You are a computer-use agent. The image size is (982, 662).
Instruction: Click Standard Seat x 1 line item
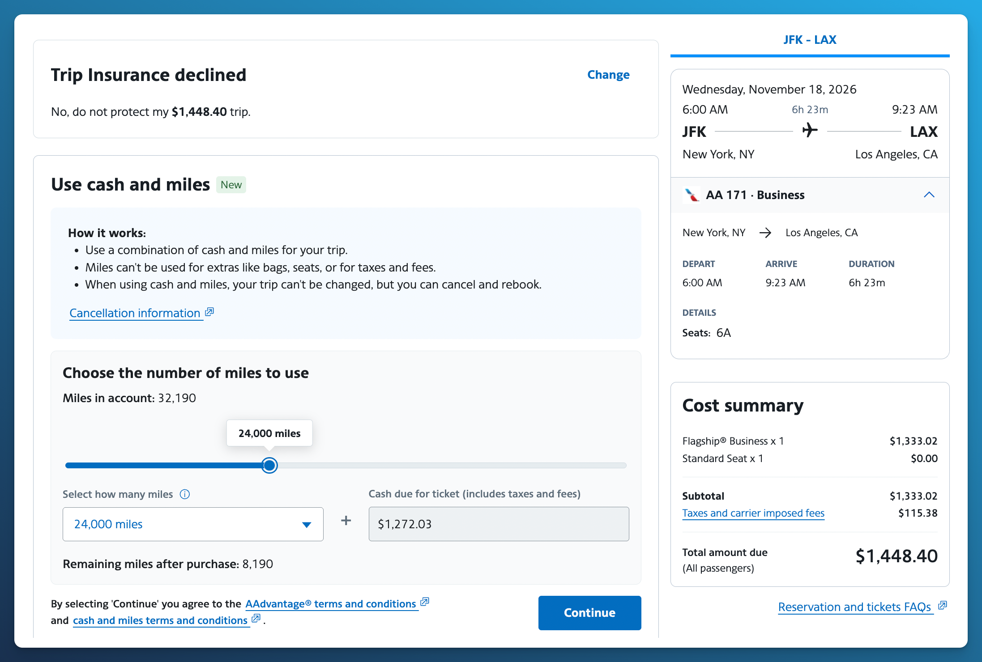[x=723, y=458]
